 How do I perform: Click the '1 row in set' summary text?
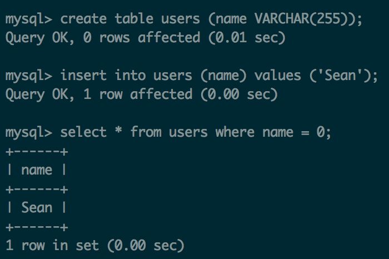[x=52, y=245]
